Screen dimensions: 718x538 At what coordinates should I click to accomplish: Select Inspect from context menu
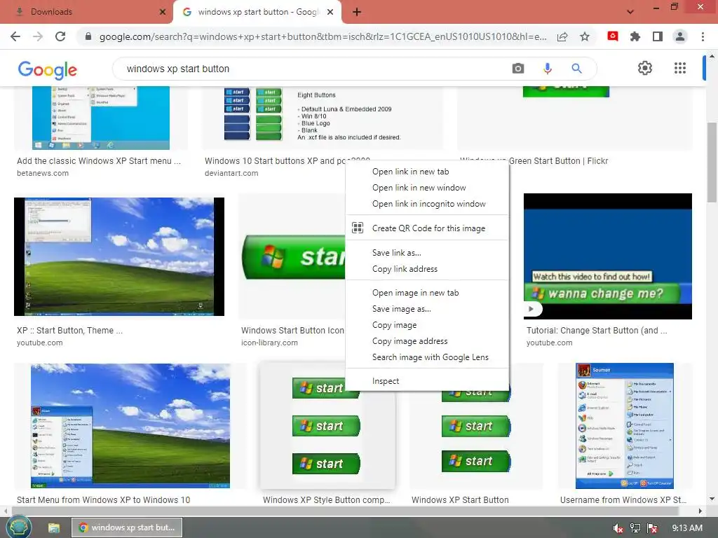pyautogui.click(x=427, y=381)
